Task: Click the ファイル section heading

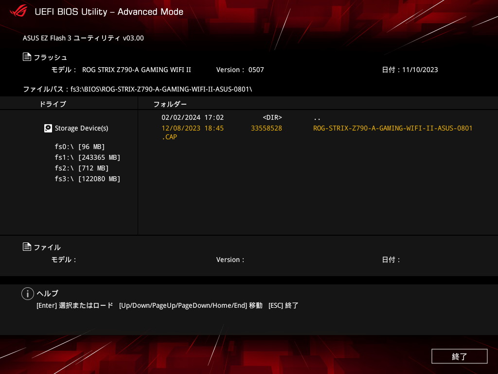Action: pos(47,247)
